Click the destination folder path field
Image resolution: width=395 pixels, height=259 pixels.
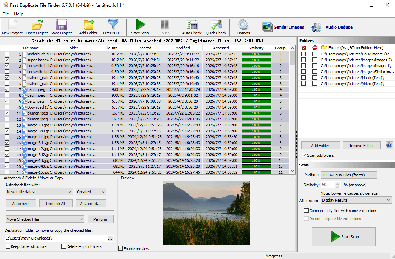pos(56,238)
